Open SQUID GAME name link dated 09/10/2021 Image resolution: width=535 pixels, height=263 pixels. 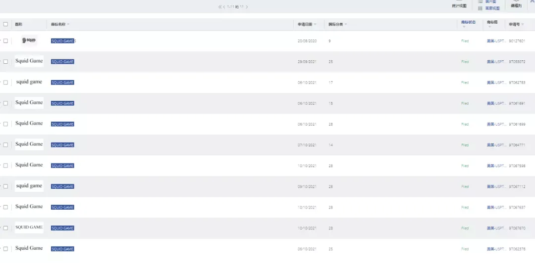point(62,186)
